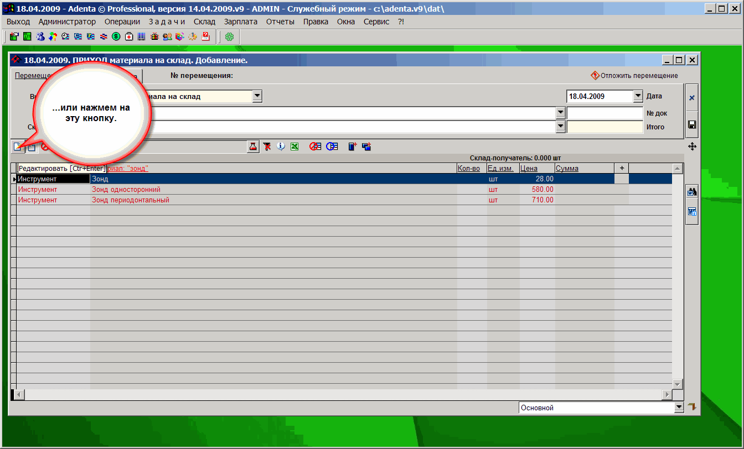The image size is (744, 449).
Task: Click the Excel export icon
Action: (294, 147)
